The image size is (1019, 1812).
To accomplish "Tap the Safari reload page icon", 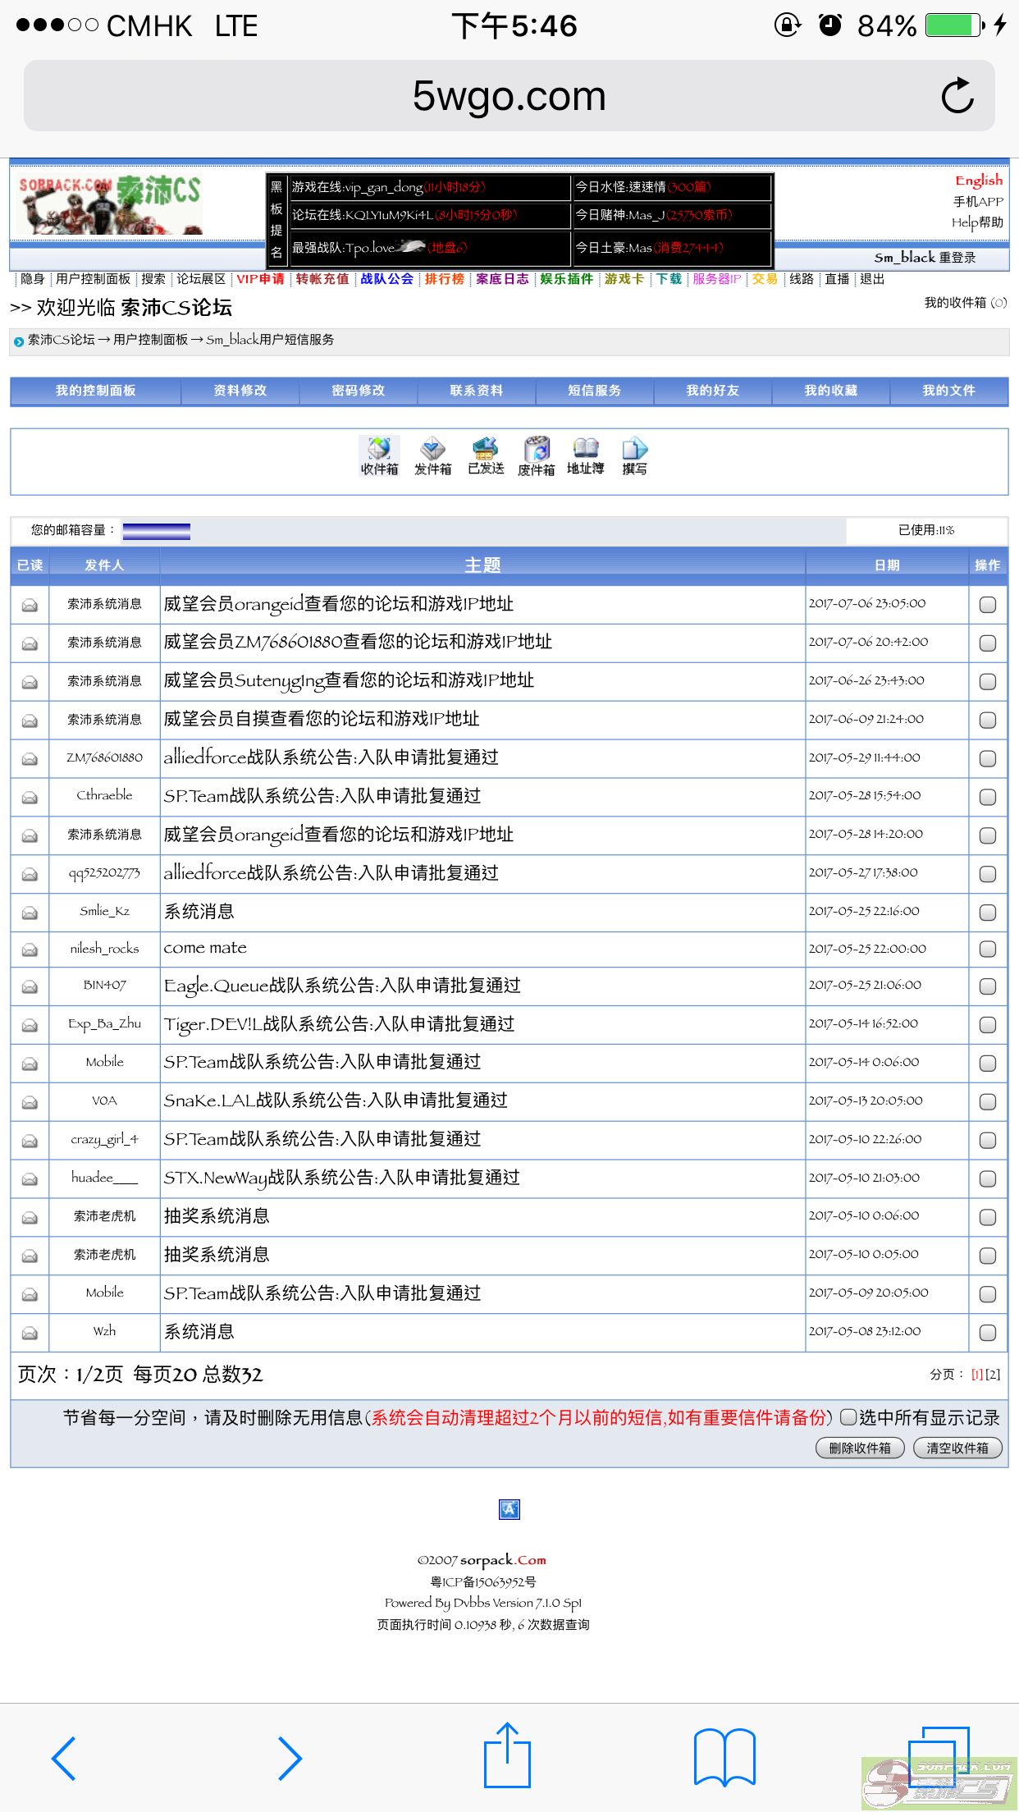I will 957,96.
